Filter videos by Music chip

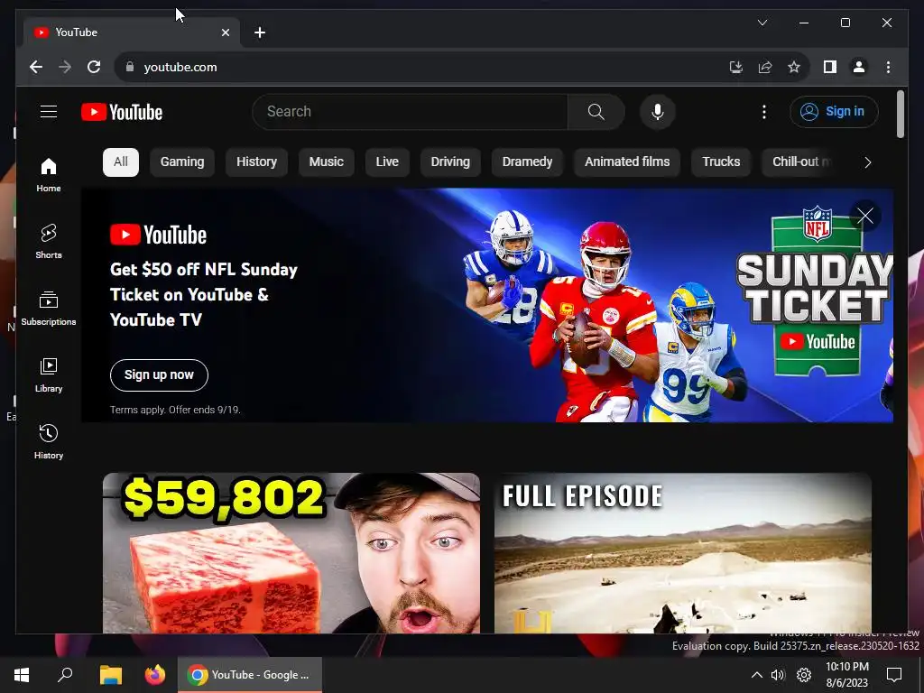point(327,162)
